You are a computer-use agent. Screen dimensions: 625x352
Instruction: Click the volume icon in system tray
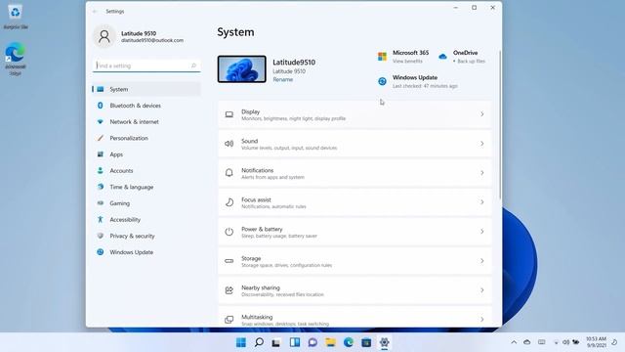(566, 342)
